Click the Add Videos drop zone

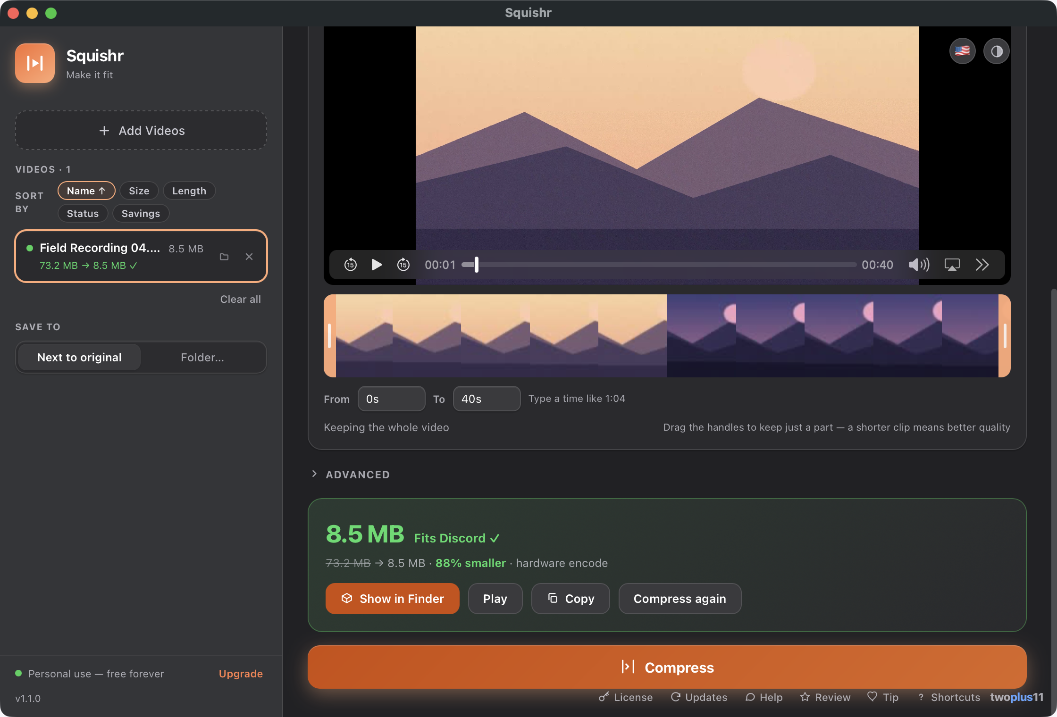141,131
